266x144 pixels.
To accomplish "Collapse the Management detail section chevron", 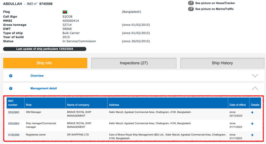I will [x=255, y=88].
